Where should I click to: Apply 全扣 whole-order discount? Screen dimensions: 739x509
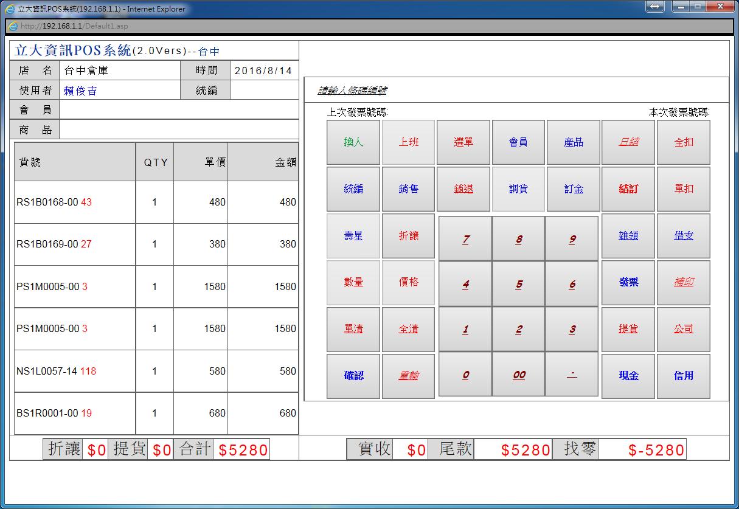(684, 142)
